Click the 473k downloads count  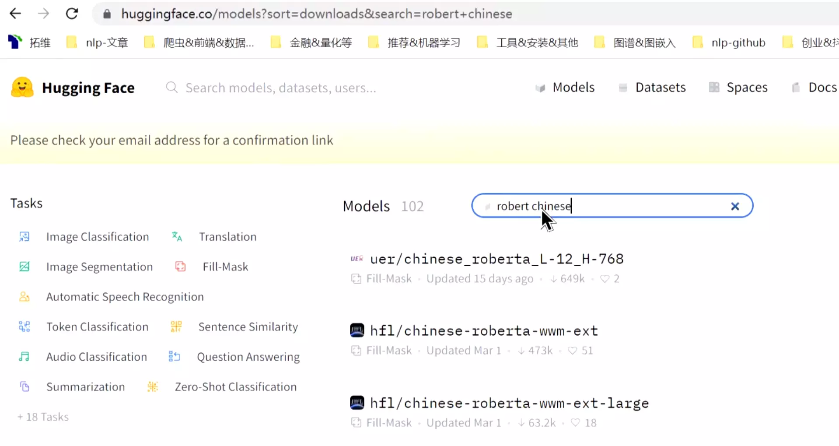pyautogui.click(x=535, y=351)
